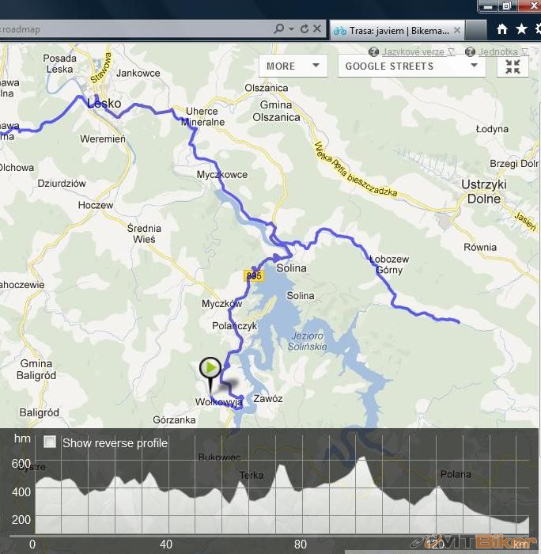The image size is (541, 554).
Task: Click the address bar search magnifier icon
Action: (x=279, y=29)
